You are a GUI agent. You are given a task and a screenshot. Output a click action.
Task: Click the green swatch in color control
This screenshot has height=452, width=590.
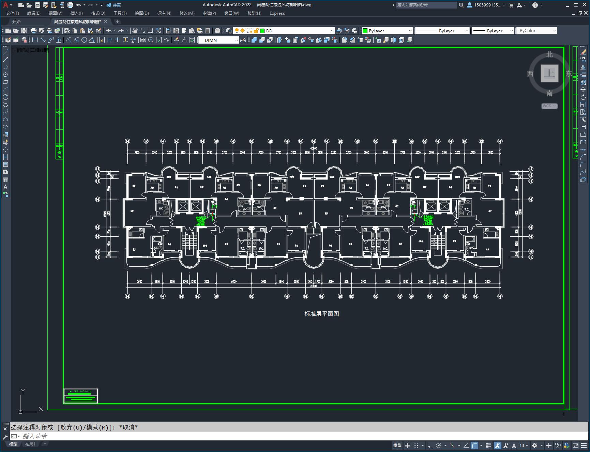point(365,31)
